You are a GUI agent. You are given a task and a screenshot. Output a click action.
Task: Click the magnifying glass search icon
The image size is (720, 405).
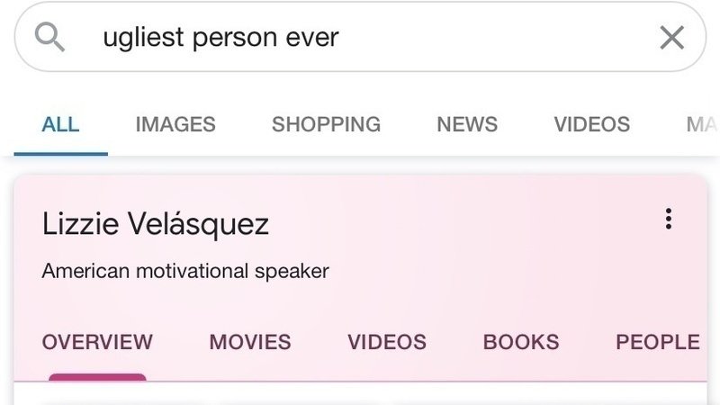[51, 37]
